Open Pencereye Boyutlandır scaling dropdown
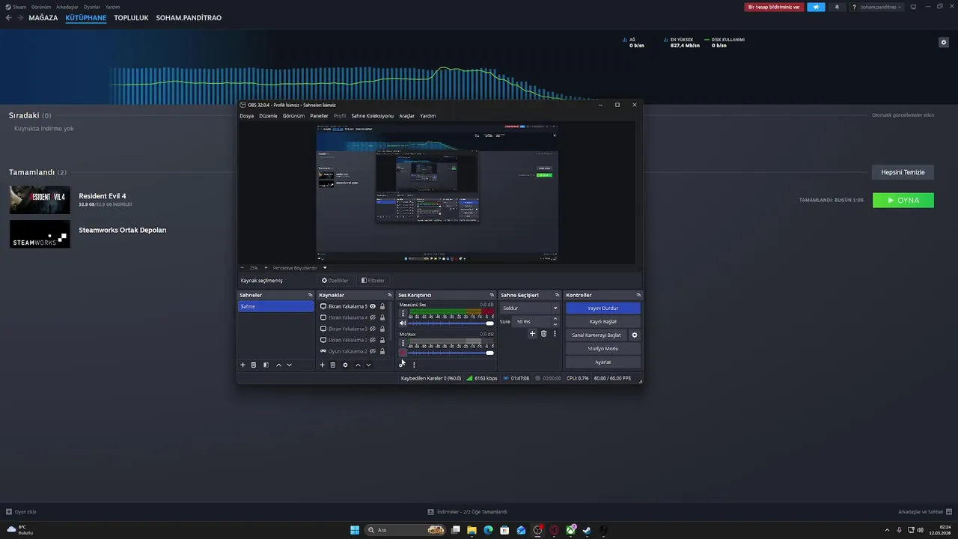The height and width of the screenshot is (539, 958). click(x=299, y=267)
